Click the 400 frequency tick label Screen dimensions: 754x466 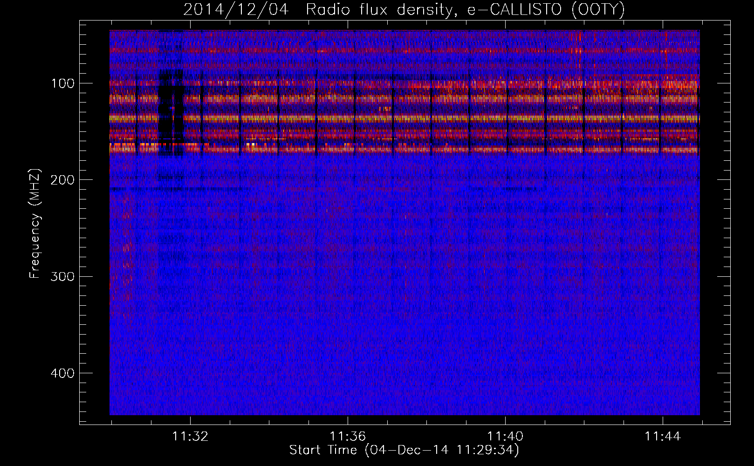62,373
